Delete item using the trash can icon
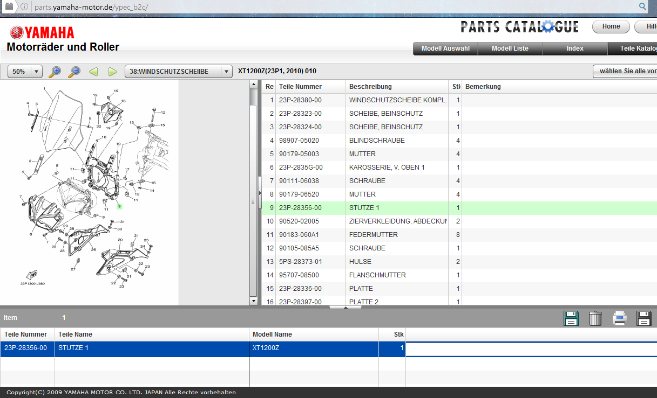 [595, 318]
